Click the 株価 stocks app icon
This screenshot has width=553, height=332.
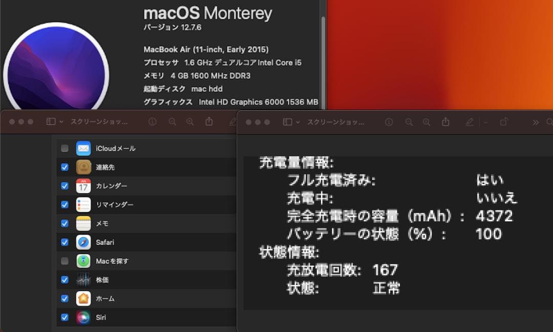tap(83, 279)
